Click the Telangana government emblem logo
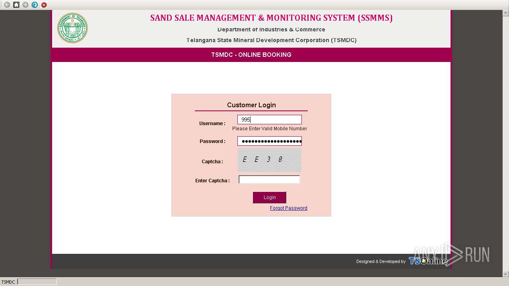This screenshot has width=509, height=286. click(72, 28)
